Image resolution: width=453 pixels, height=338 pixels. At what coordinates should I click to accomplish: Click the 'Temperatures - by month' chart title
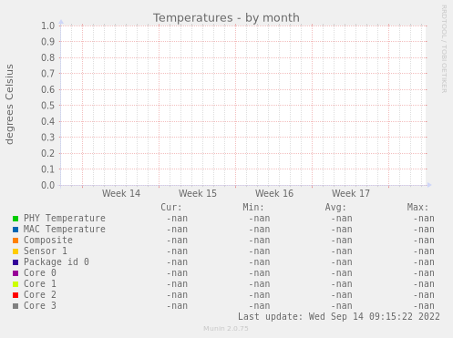pos(226,18)
